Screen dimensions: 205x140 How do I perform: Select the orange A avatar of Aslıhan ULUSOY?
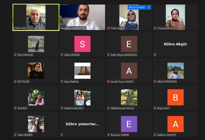click(x=175, y=124)
